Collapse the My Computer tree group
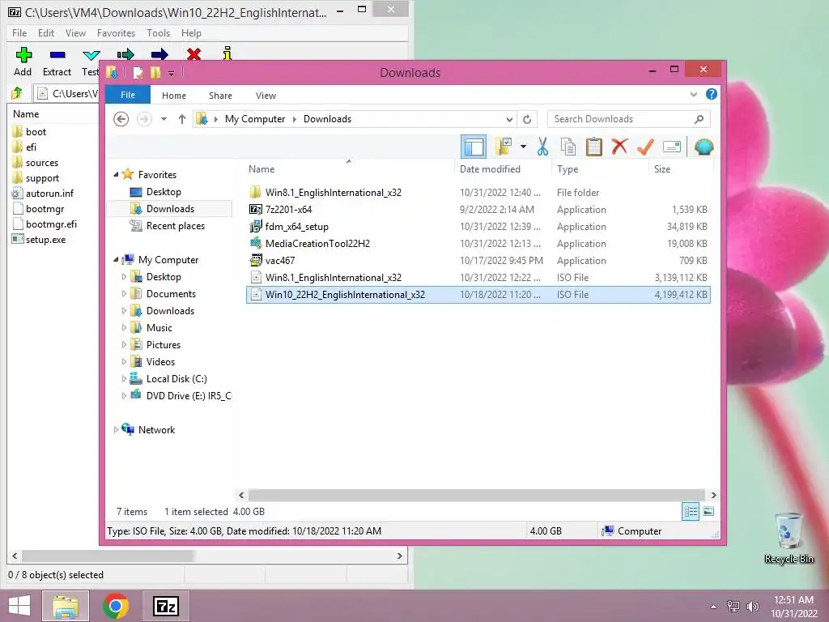The image size is (829, 622). [x=116, y=260]
